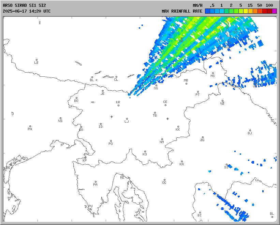Select the darkest blue swatch in legend
Screen dimensions: 280x225
coord(207,11)
